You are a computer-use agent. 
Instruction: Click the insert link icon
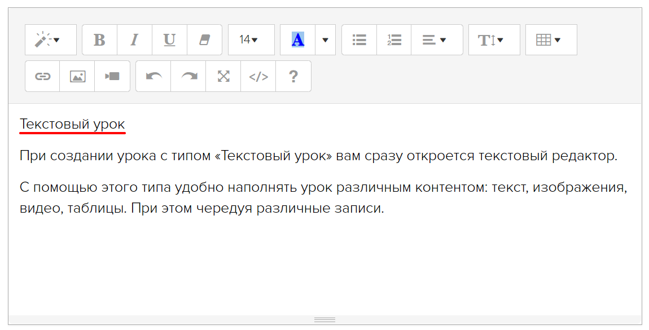pos(42,77)
